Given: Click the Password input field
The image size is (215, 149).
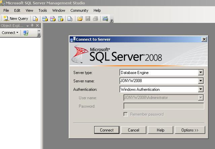Looking at the screenshot, I should tap(164, 106).
